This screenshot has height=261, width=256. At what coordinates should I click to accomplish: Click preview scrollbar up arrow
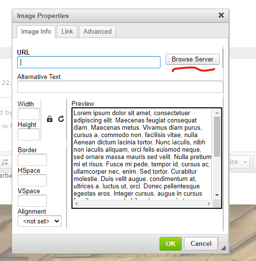(217, 113)
